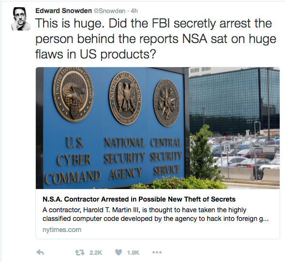
Task: Open the three-dot more options menu
Action: click(157, 252)
